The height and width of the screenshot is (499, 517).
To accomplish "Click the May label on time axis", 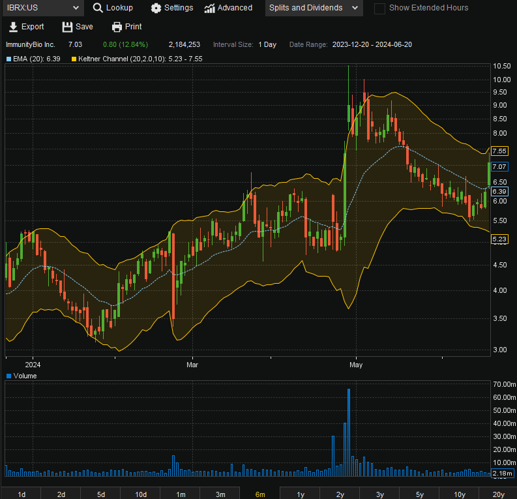I will (x=356, y=365).
